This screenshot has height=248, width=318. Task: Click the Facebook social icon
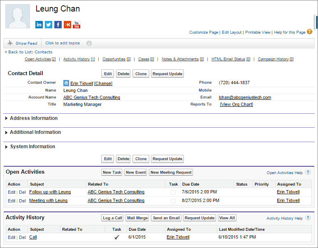pyautogui.click(x=58, y=25)
